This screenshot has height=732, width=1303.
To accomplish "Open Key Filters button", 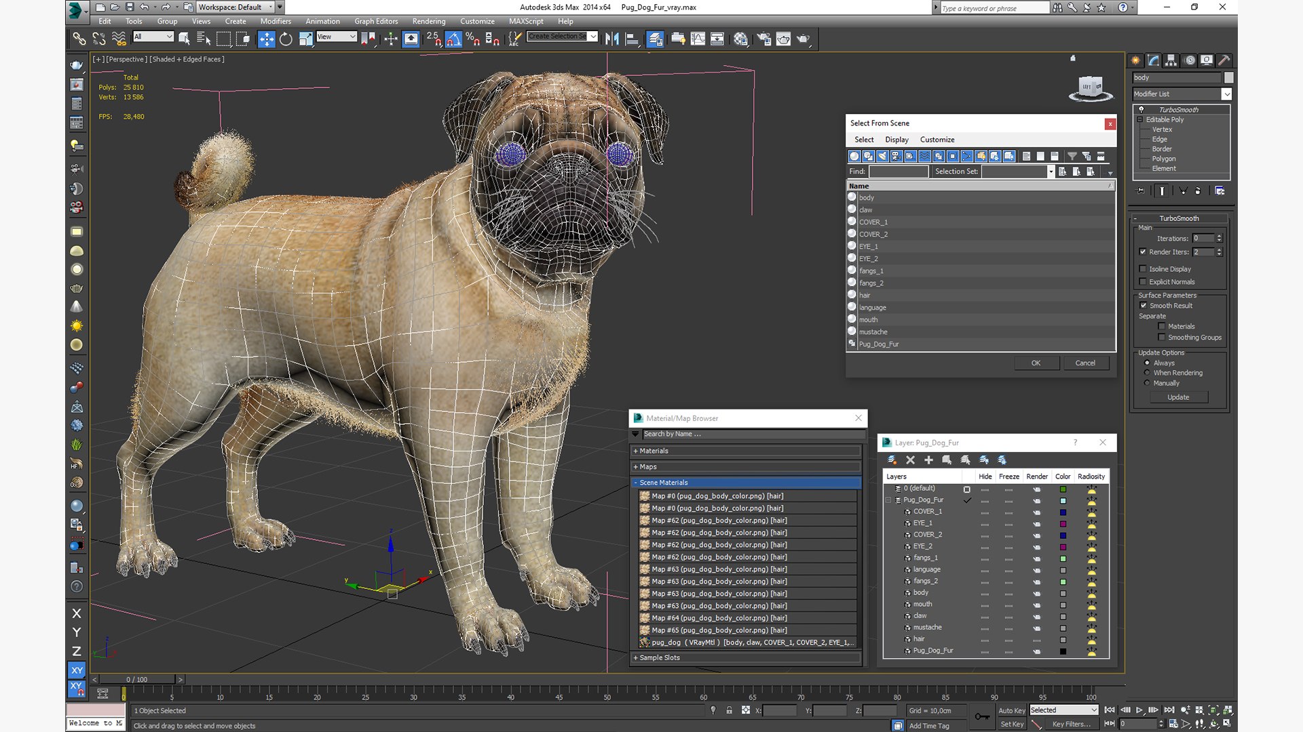I will pos(1071,725).
